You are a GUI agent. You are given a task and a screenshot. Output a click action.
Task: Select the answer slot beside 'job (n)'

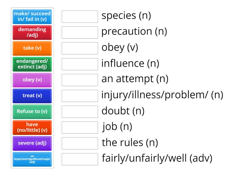(80, 128)
